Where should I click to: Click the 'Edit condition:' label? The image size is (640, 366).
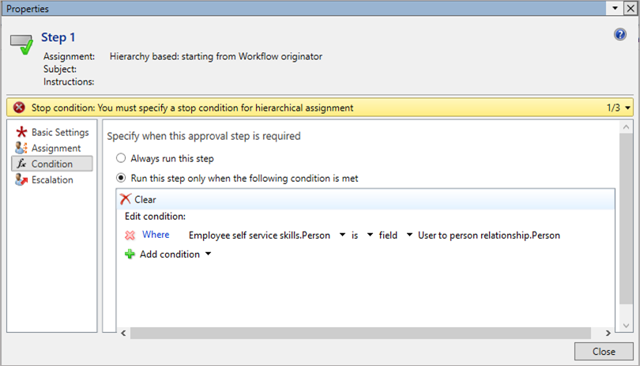155,216
